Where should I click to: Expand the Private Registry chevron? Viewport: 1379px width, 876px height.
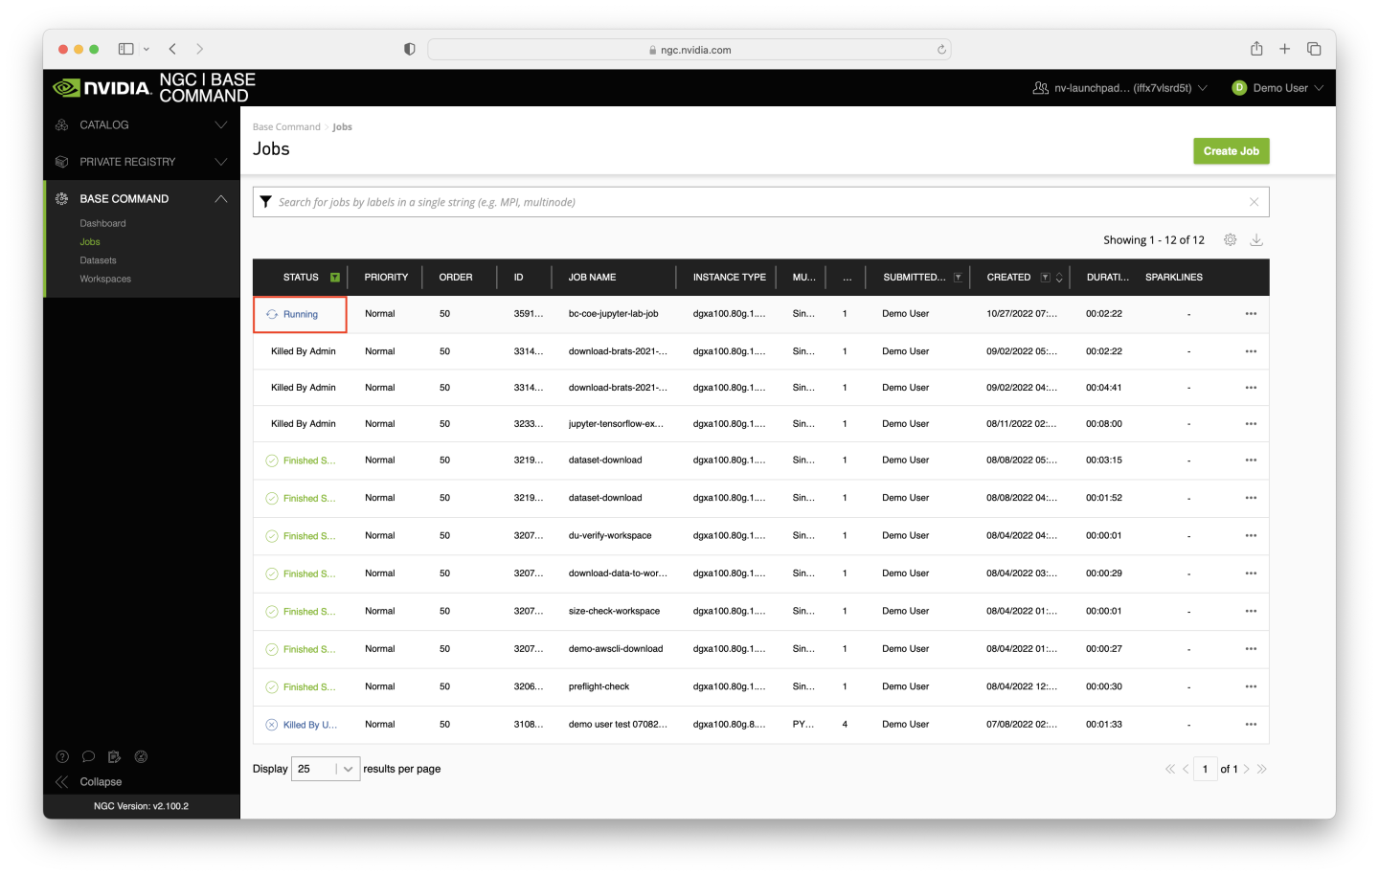(x=221, y=162)
